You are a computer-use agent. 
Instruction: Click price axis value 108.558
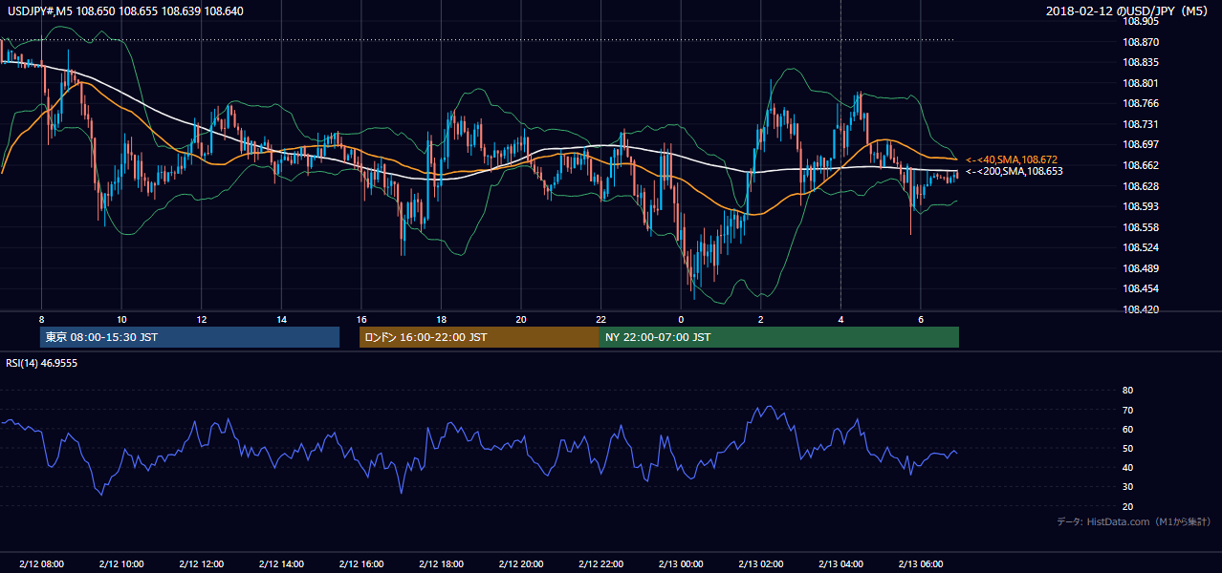coord(1142,227)
